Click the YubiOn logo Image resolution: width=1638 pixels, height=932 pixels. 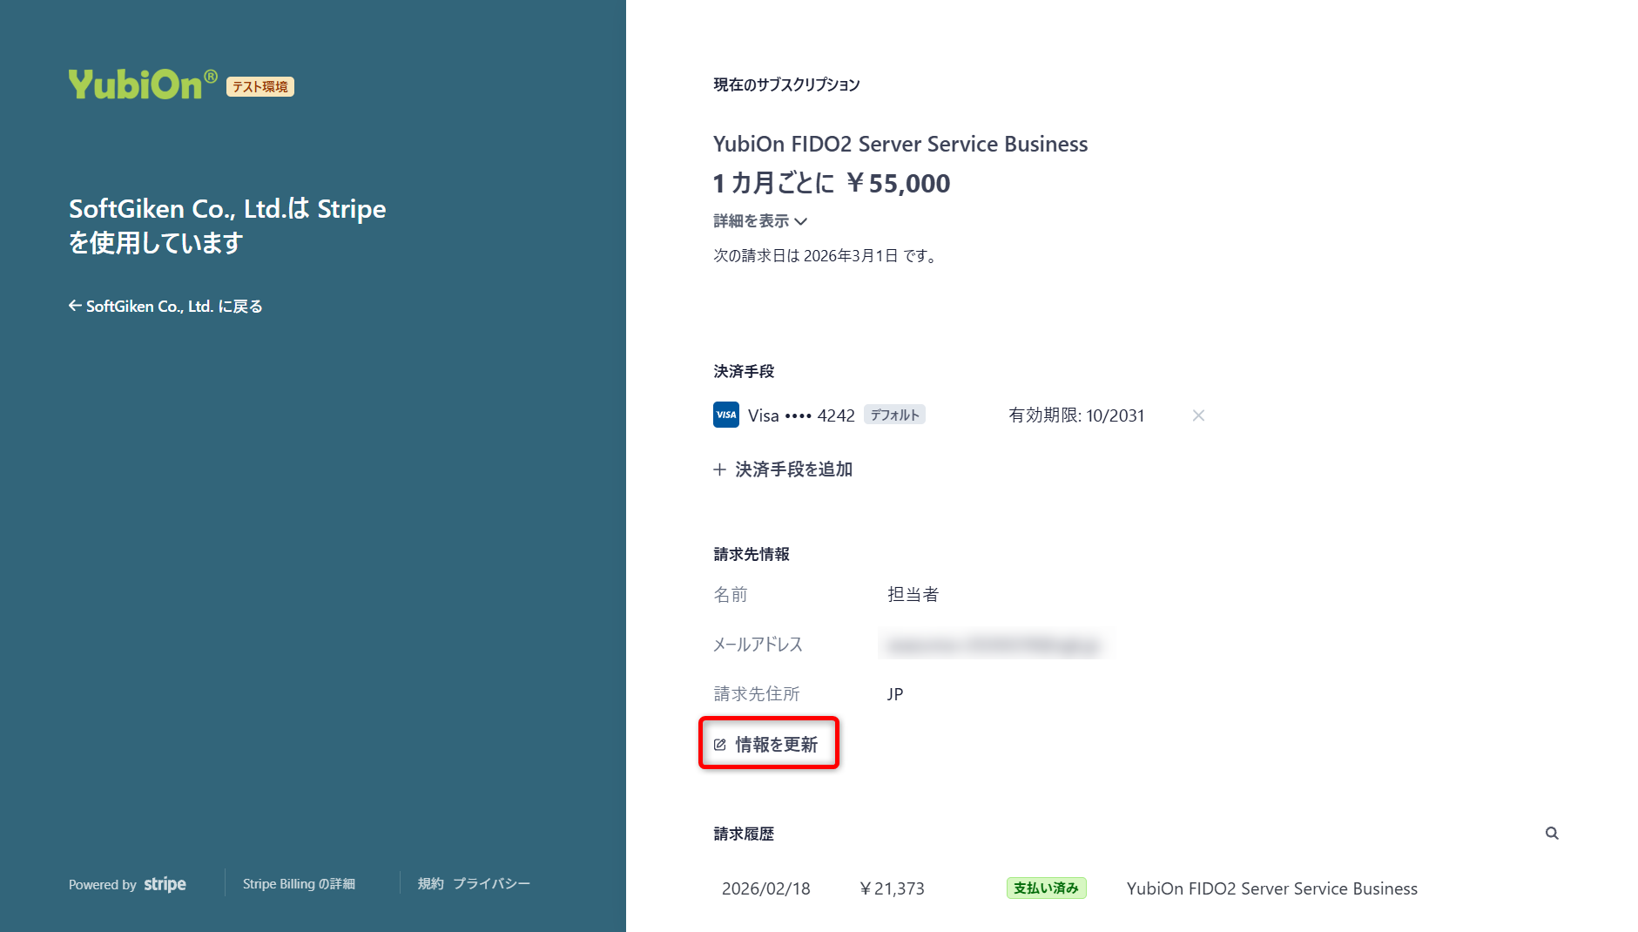(x=139, y=84)
